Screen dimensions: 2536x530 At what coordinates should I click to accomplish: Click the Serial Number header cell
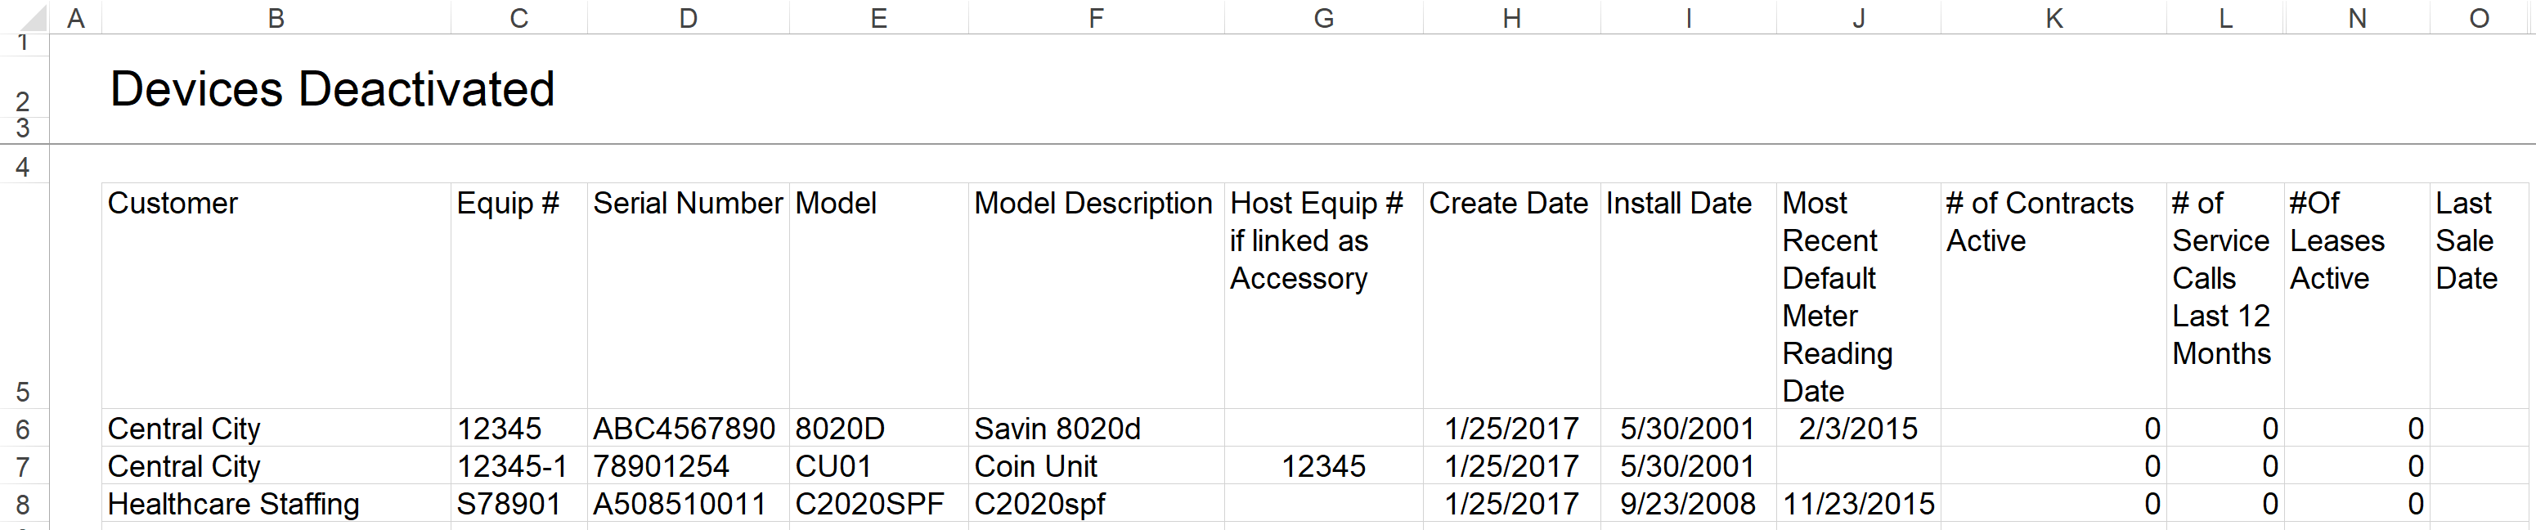(x=688, y=295)
